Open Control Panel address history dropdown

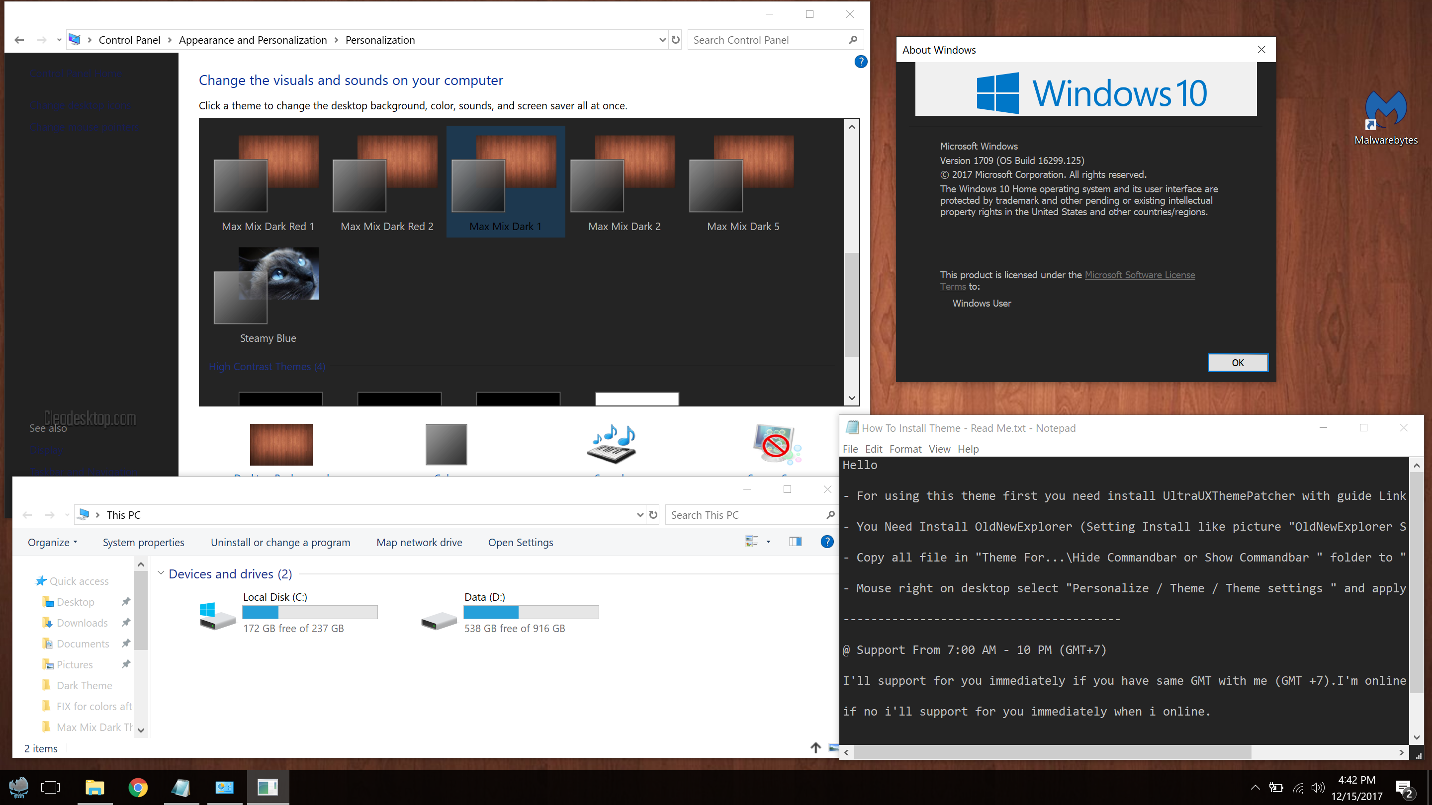662,40
